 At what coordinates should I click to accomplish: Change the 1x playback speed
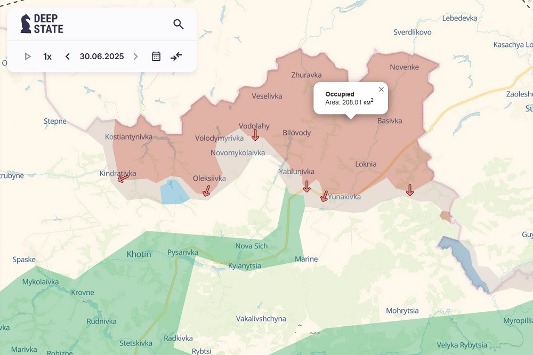coord(47,57)
